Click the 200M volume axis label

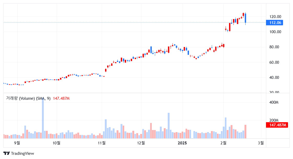click(274, 120)
